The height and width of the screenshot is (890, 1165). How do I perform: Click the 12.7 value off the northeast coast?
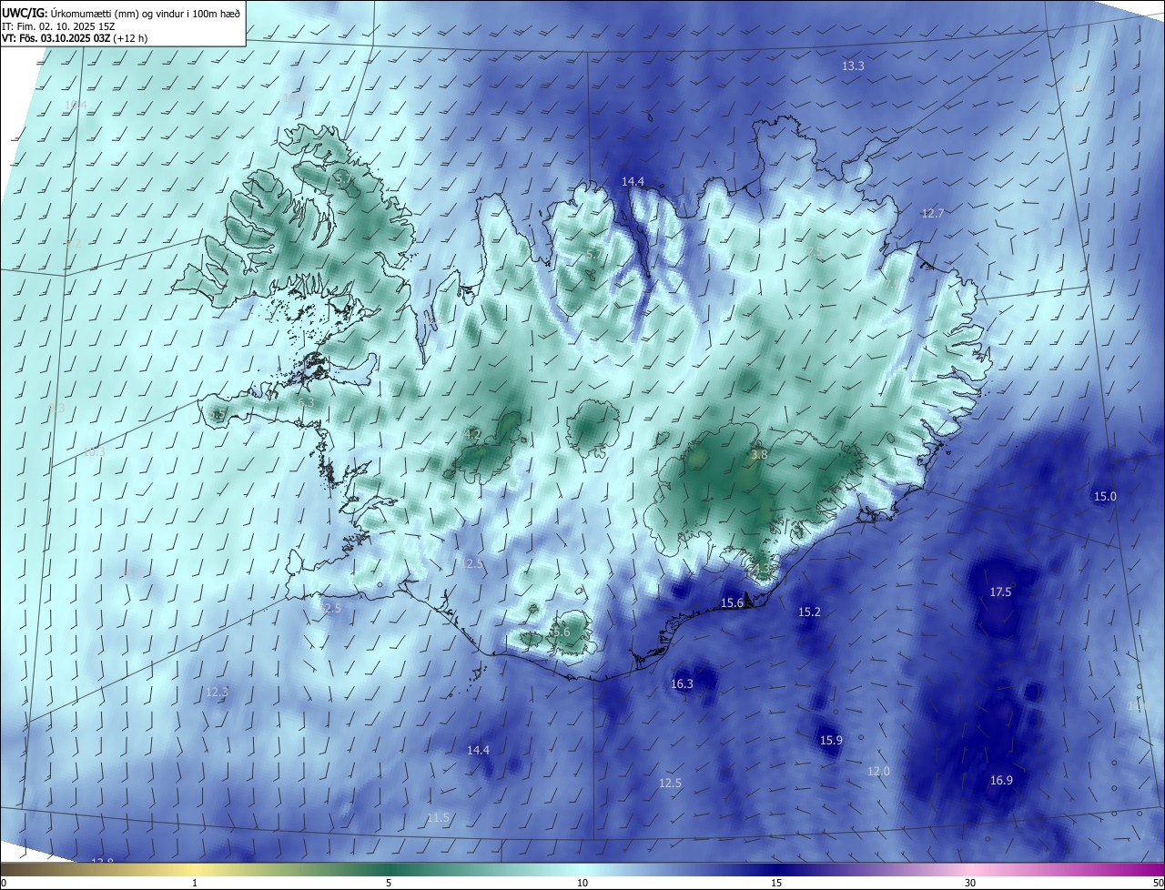[x=933, y=214]
